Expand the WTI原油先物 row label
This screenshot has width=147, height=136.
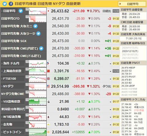coord(13,117)
